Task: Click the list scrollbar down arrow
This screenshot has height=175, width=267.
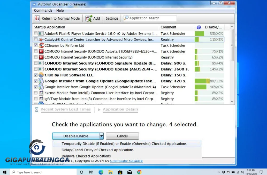Action: pyautogui.click(x=232, y=102)
